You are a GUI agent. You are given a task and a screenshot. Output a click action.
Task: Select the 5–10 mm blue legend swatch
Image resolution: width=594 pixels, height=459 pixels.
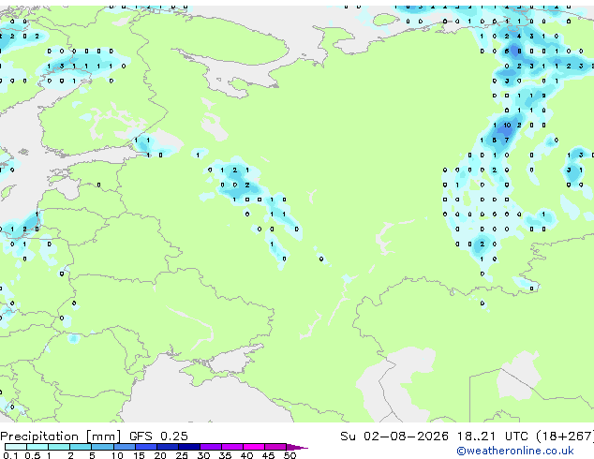tap(102, 447)
